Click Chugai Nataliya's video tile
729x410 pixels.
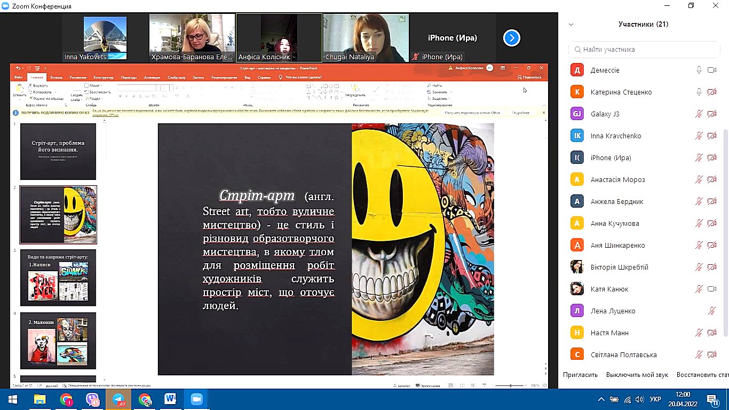tap(366, 38)
